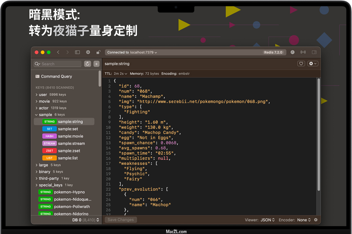
Task: Expand the user keys folder
Action: 37,95
